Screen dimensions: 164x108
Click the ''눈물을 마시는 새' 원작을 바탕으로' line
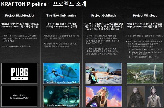145,24
